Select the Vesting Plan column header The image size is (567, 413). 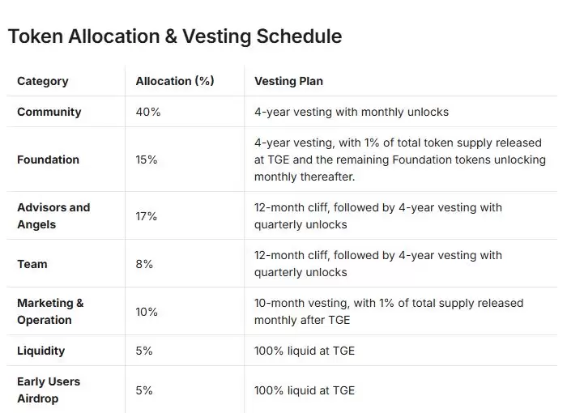tap(289, 81)
